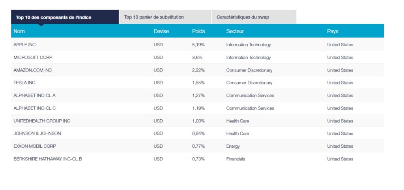Click the Secteur column header
404x190 pixels.
[x=235, y=31]
